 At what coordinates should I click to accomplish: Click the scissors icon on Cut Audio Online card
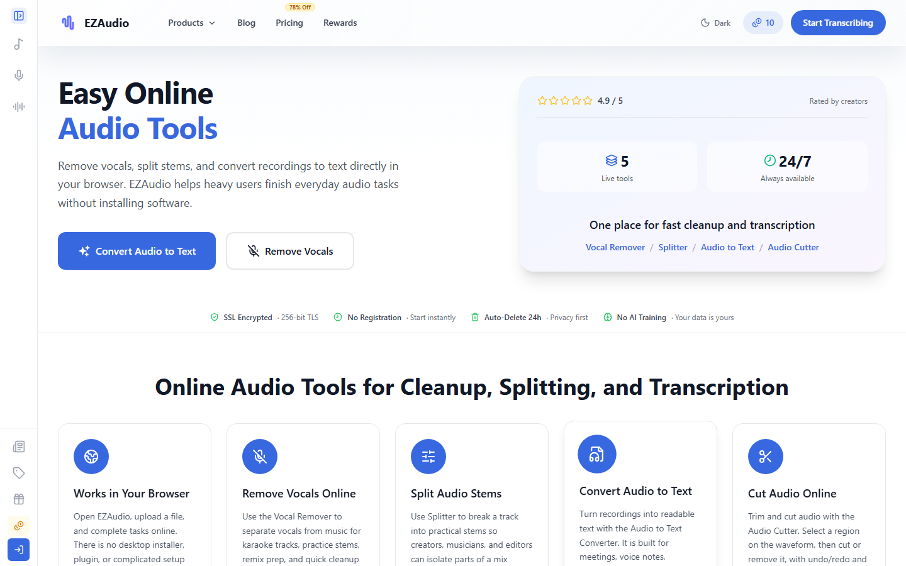pyautogui.click(x=766, y=457)
